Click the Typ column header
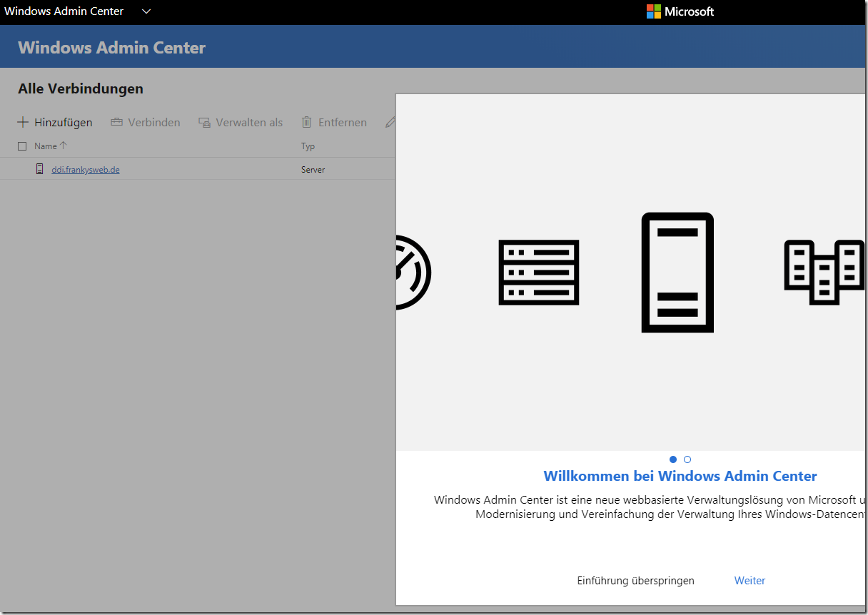The image size is (868, 615). tap(308, 146)
